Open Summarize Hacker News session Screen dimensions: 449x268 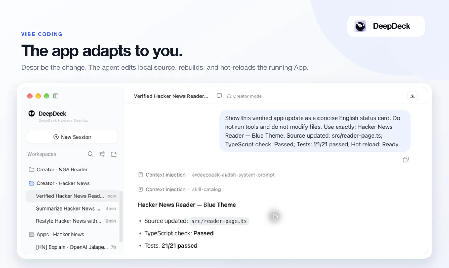coord(72,208)
